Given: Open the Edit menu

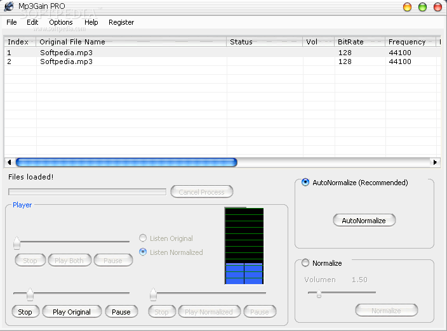Looking at the screenshot, I should [x=32, y=22].
